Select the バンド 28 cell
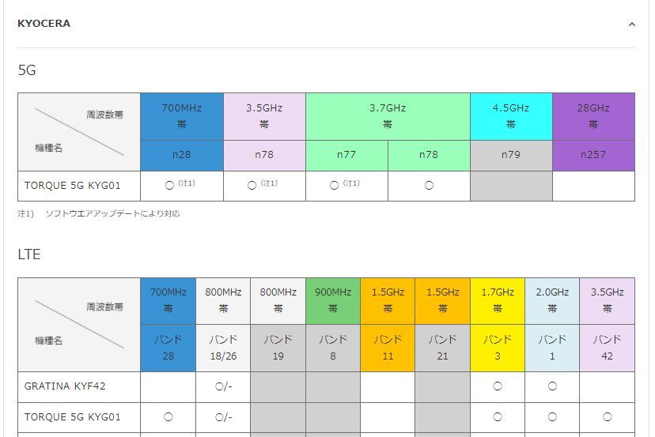The height and width of the screenshot is (437, 655). [168, 348]
